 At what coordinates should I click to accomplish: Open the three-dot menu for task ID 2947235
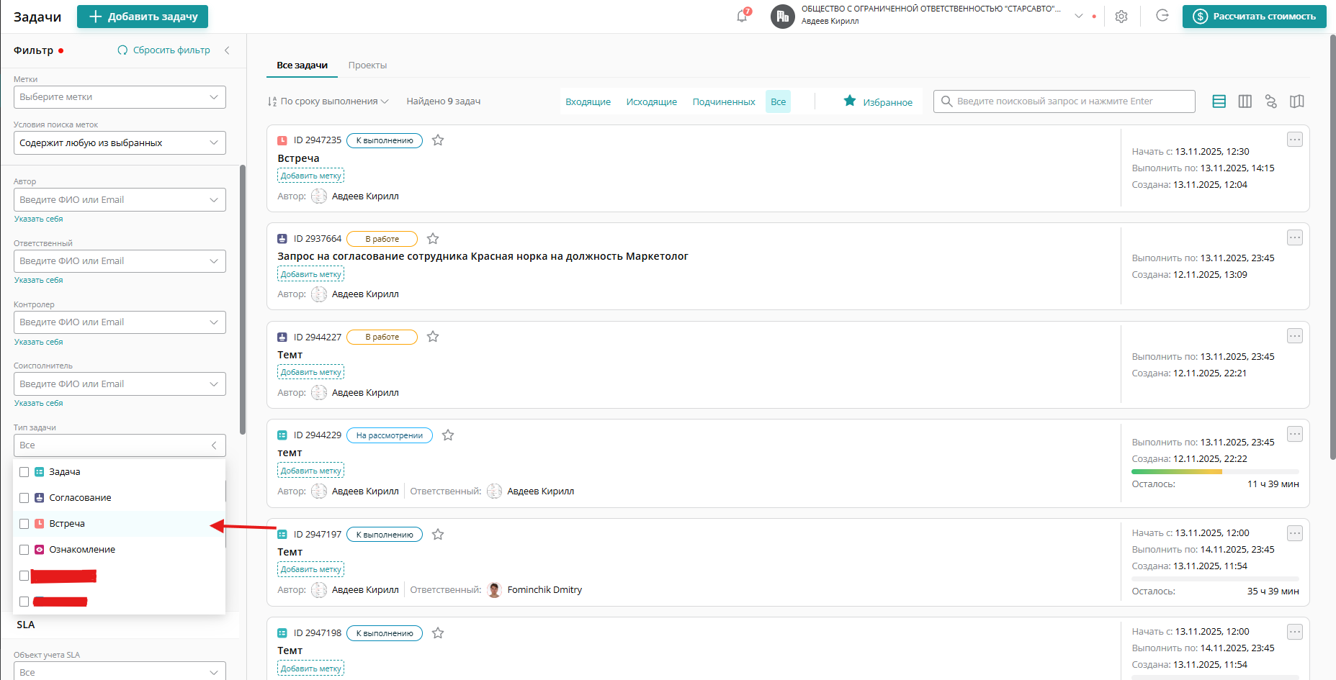pyautogui.click(x=1295, y=140)
